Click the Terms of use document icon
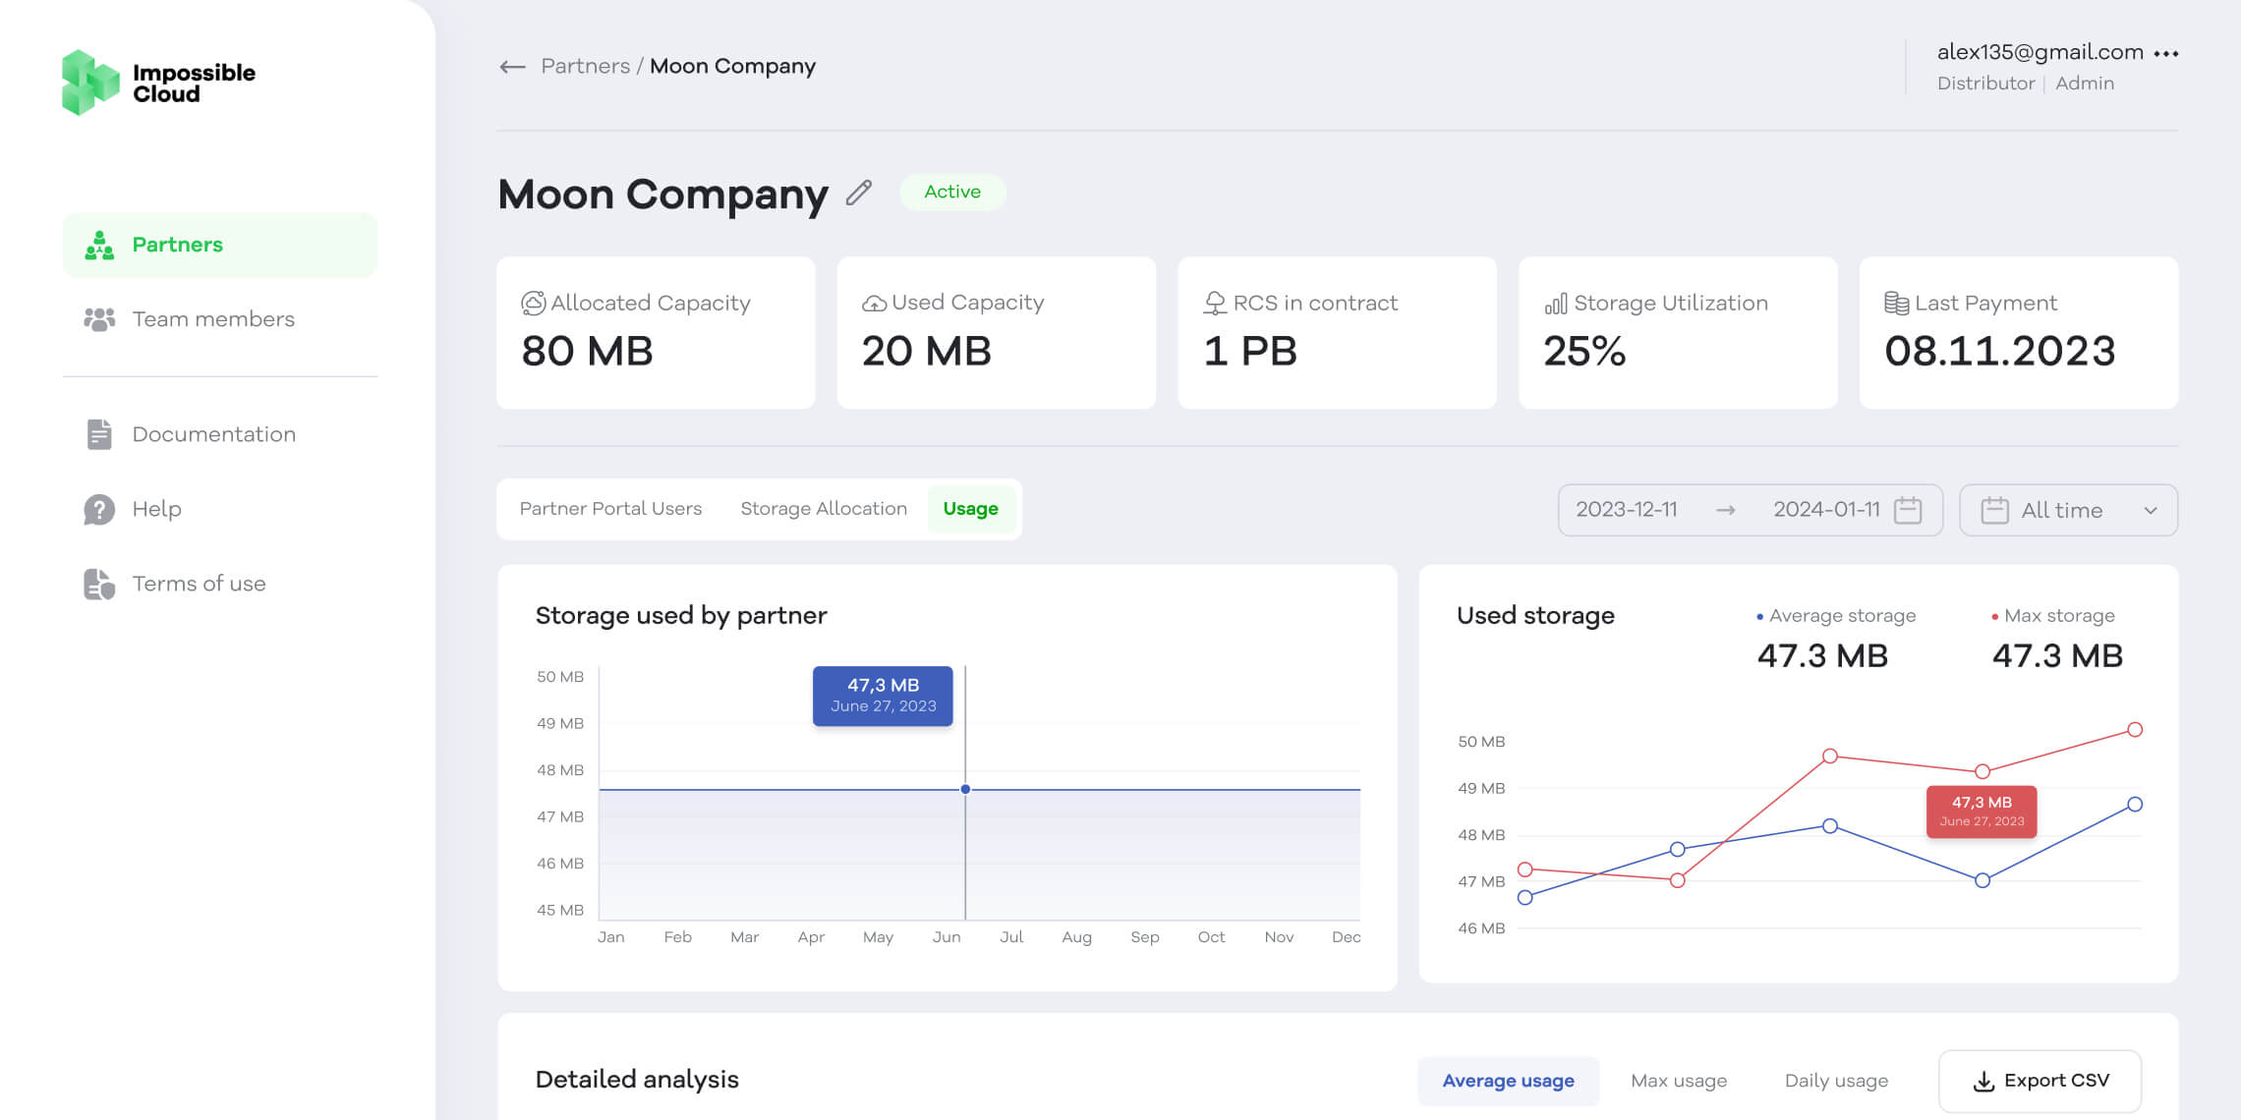This screenshot has width=2241, height=1120. point(99,584)
